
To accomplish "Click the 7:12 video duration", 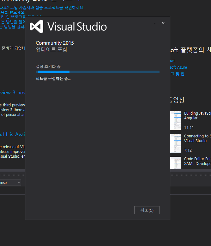I will (x=188, y=150).
